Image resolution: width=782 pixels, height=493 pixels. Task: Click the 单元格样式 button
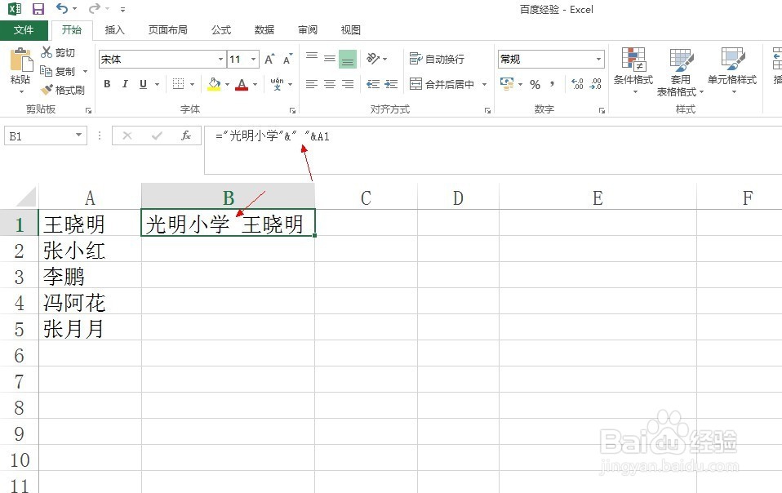coord(732,72)
